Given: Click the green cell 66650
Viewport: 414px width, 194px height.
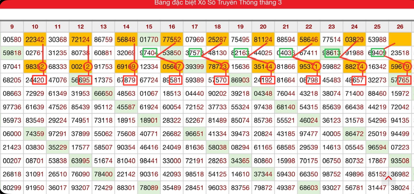Looking at the screenshot, I should [x=103, y=94].
